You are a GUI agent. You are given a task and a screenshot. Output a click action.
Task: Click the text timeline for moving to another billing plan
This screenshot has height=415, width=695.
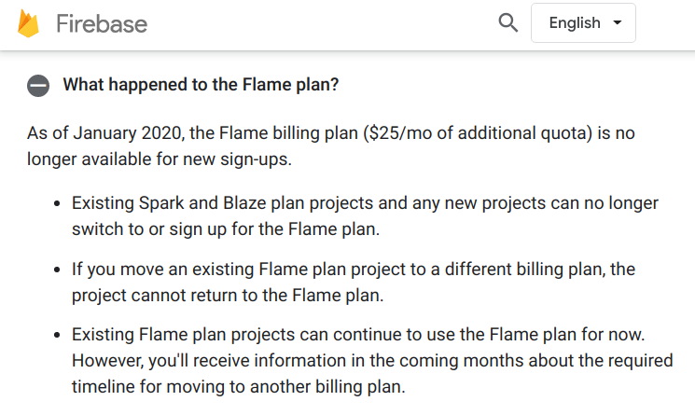(x=239, y=387)
